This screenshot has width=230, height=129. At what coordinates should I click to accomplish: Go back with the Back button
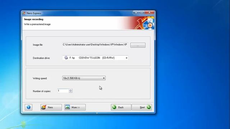[x=121, y=107]
